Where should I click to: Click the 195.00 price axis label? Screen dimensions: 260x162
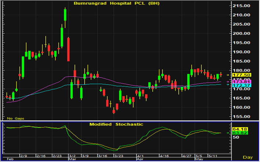pos(241,43)
